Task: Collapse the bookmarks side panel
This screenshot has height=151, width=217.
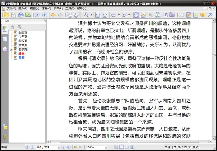Action: click(44, 21)
